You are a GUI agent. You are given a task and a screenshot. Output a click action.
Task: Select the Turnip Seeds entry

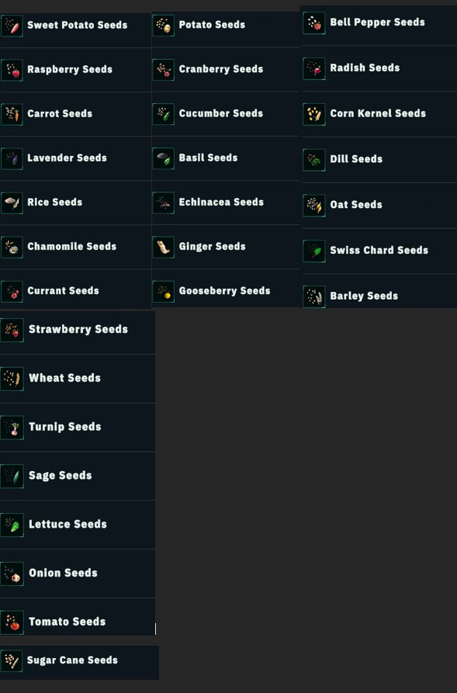(x=78, y=428)
